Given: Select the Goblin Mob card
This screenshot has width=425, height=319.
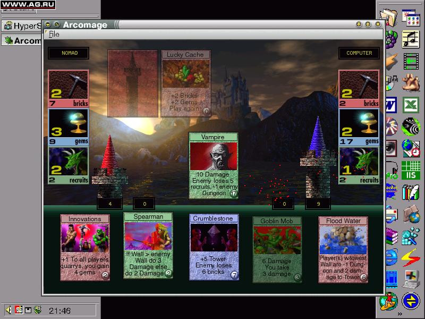Looking at the screenshot, I should pyautogui.click(x=277, y=249).
